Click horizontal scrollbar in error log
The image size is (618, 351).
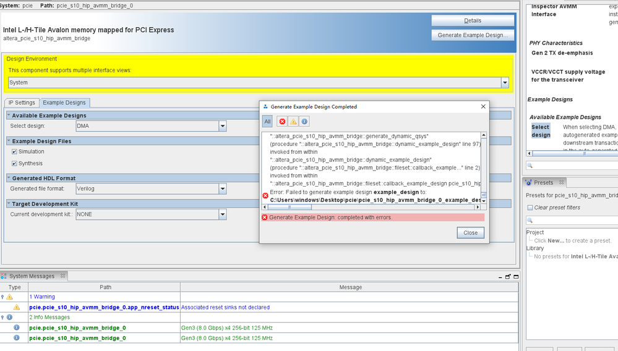point(371,208)
